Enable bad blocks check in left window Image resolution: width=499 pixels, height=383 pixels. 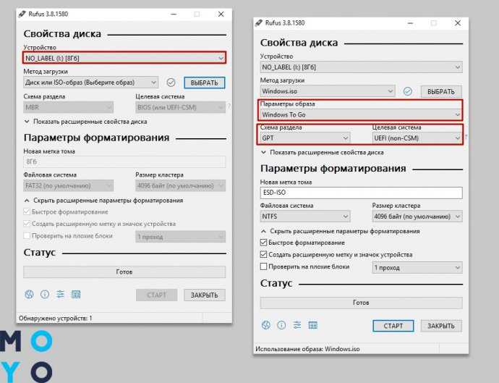point(27,236)
